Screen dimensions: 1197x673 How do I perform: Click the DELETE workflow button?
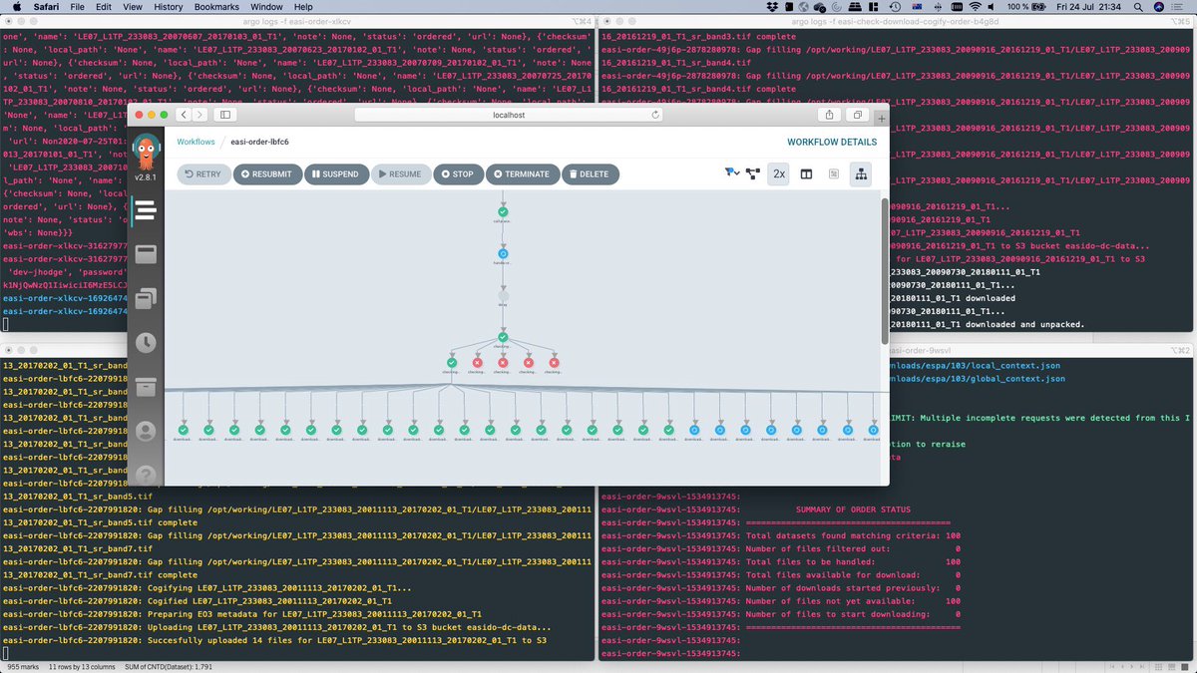coord(590,173)
